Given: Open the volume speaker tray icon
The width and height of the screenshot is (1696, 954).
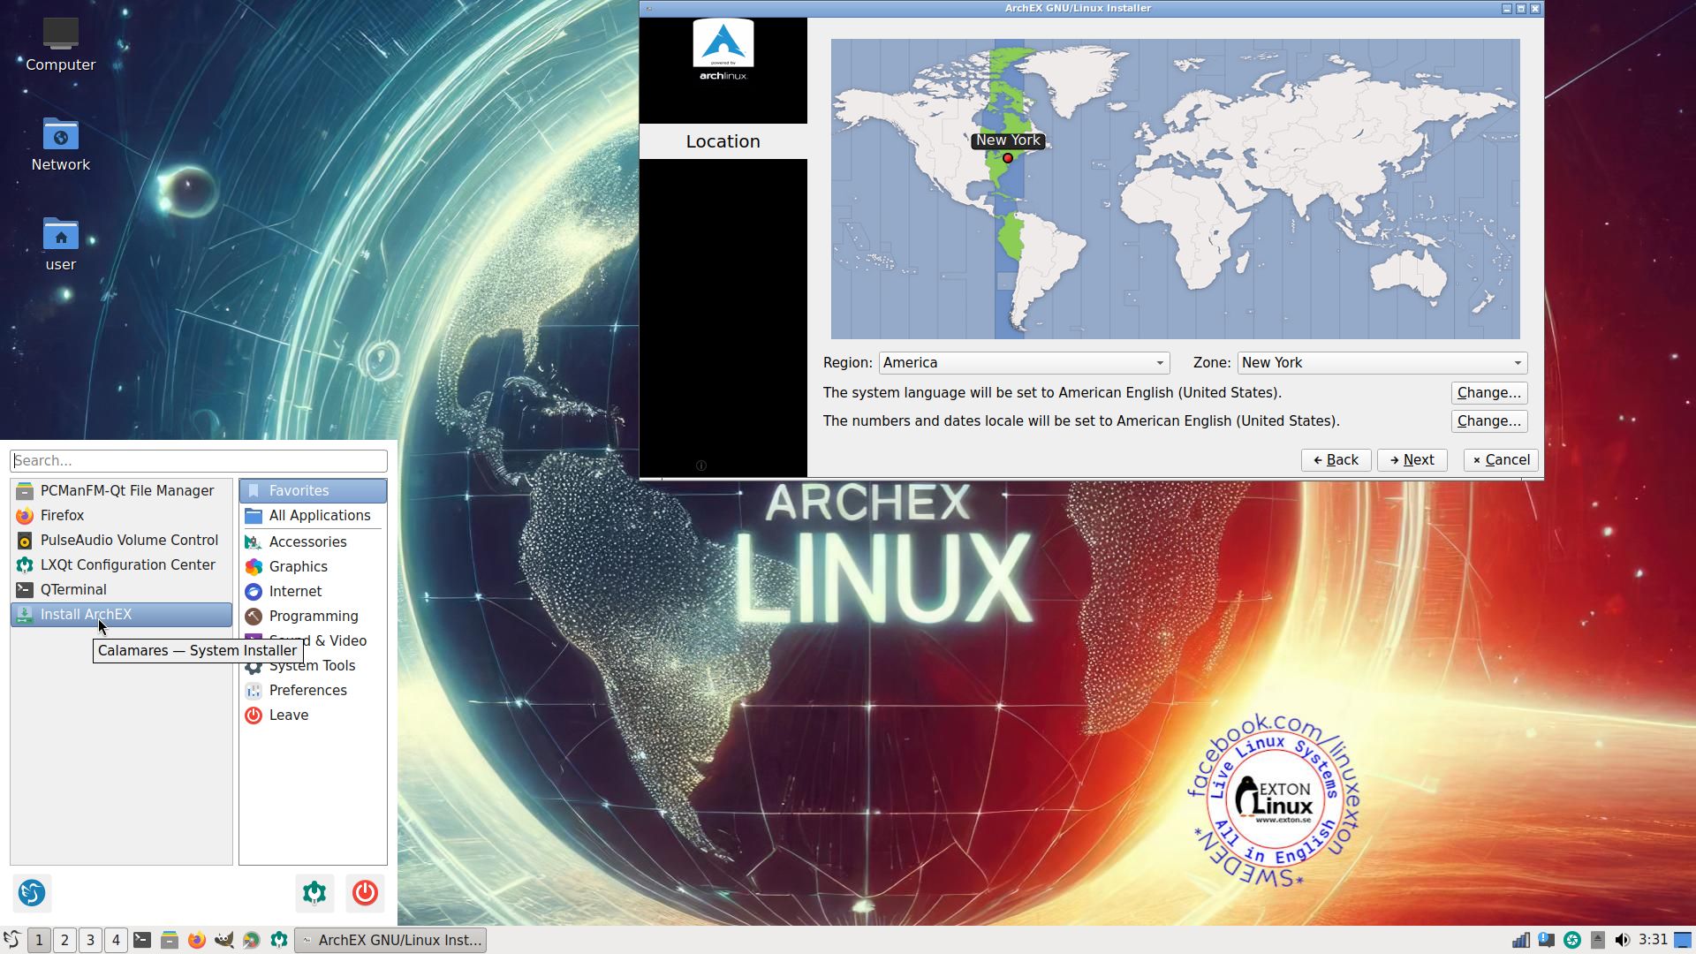Looking at the screenshot, I should click(1623, 940).
